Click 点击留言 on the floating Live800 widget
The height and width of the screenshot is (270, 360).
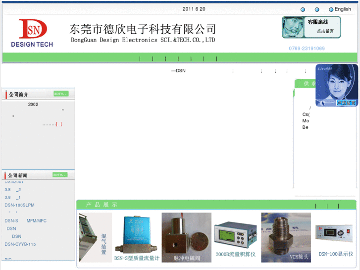346,103
